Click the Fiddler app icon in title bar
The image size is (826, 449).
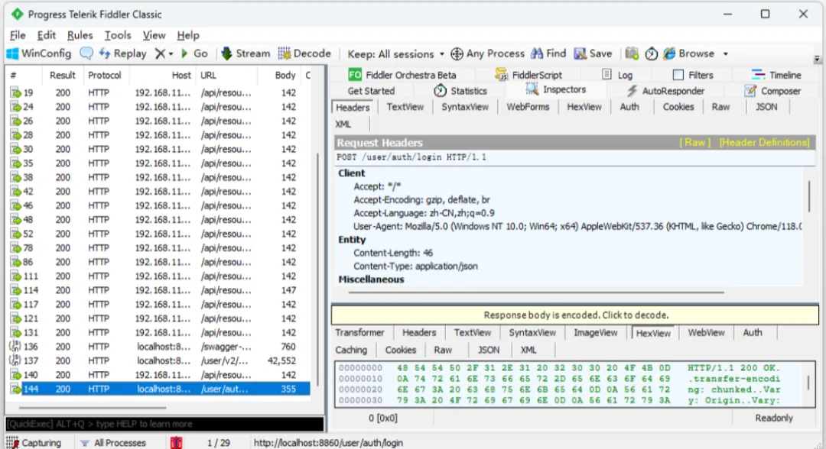17,15
